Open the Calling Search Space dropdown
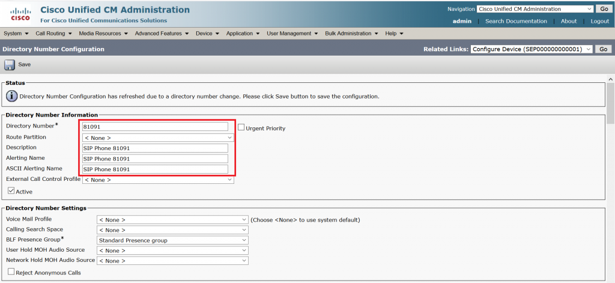This screenshot has width=615, height=283. click(x=172, y=230)
